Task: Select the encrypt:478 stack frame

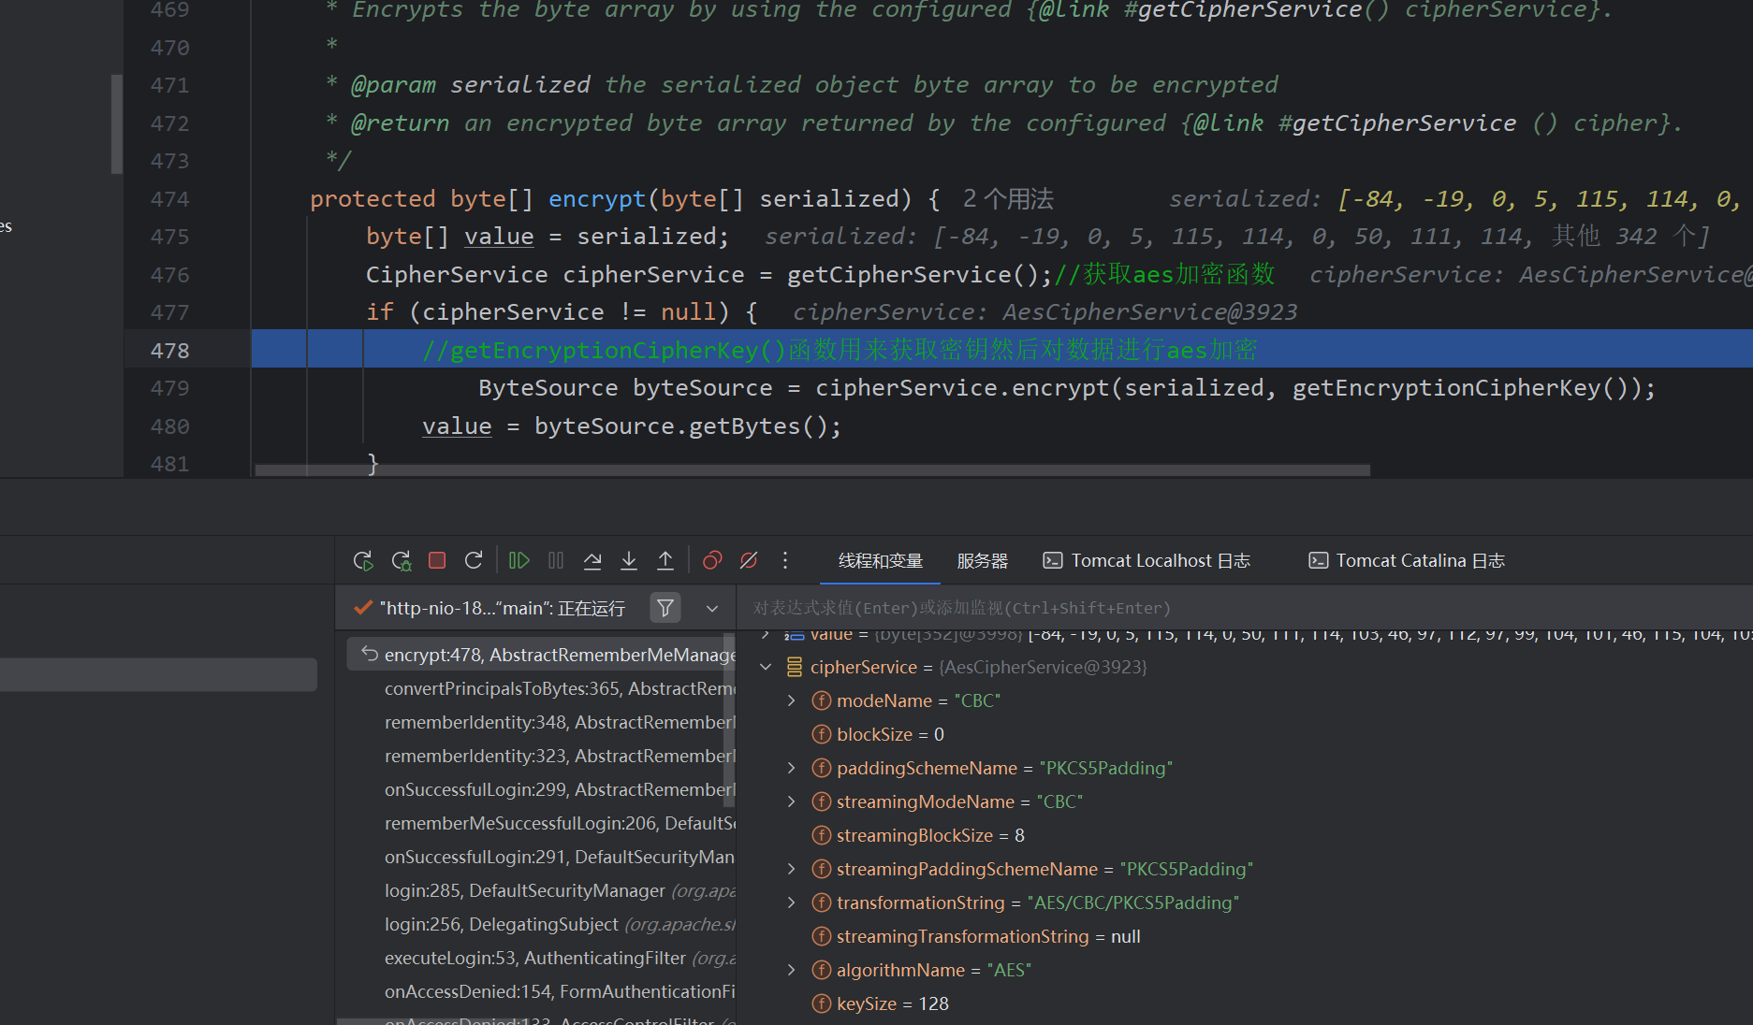Action: click(x=541, y=655)
